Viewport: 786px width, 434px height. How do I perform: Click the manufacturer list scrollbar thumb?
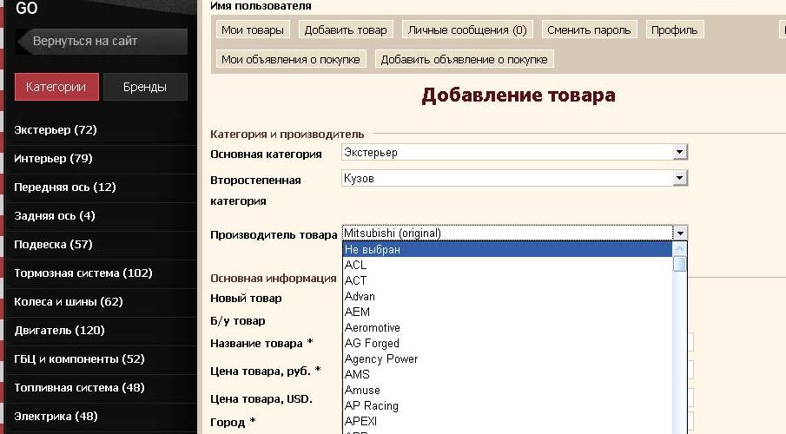point(680,264)
